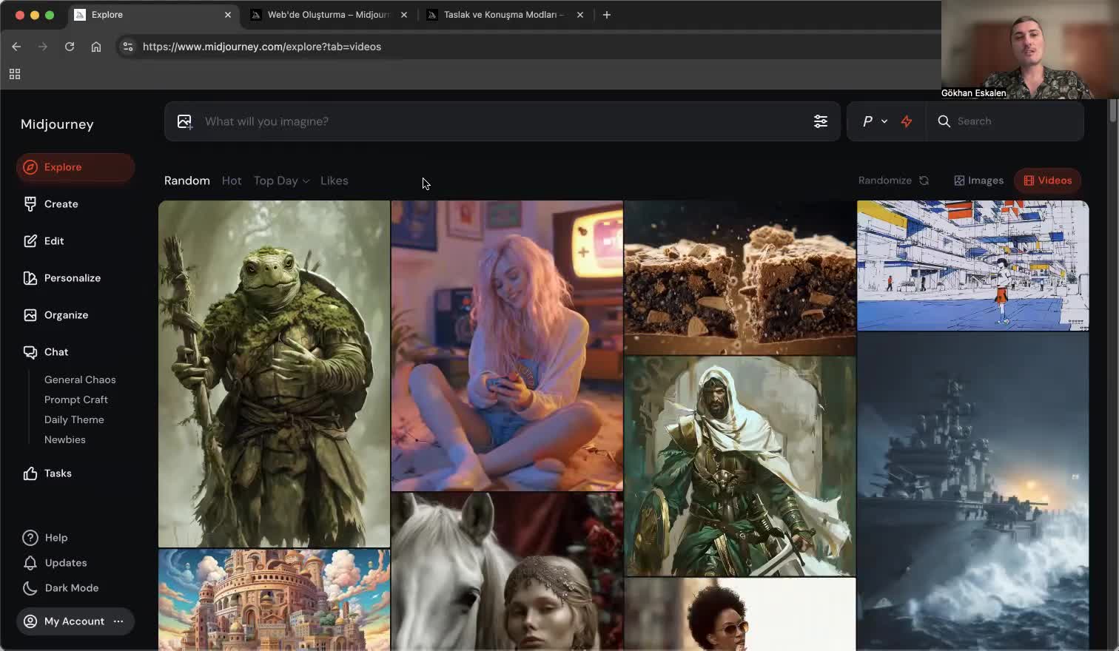
Task: Open a new browser tab
Action: [607, 15]
